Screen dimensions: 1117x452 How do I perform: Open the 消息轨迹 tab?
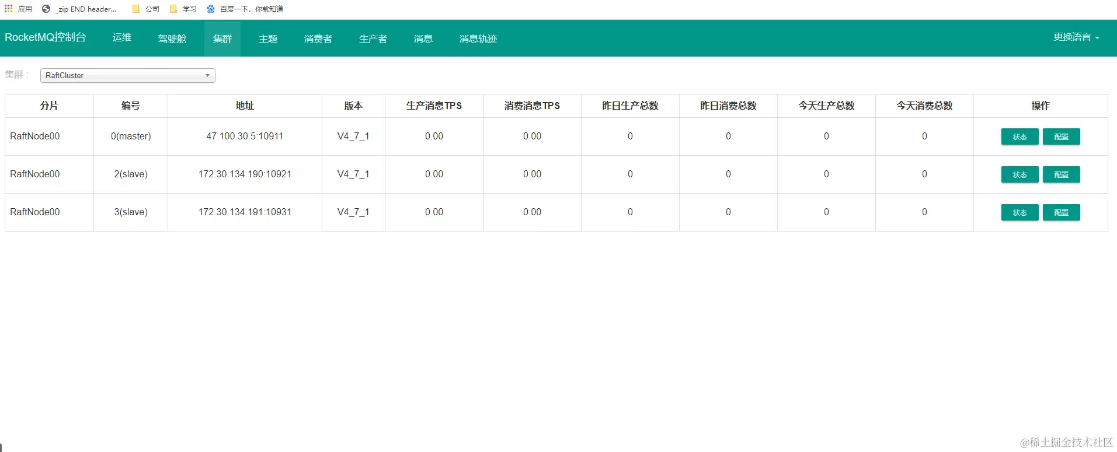(478, 38)
